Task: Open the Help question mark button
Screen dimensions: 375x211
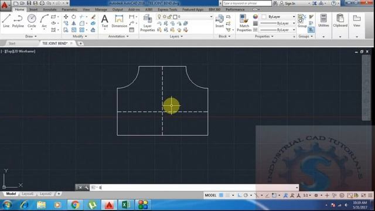Action: click(333, 4)
